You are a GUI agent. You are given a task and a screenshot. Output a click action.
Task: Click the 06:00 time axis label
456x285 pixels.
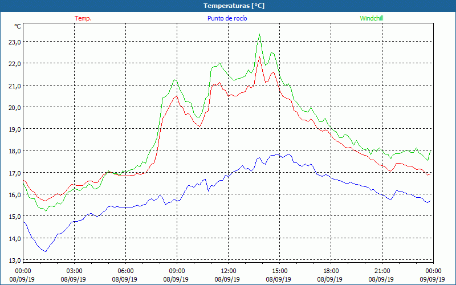(125, 271)
